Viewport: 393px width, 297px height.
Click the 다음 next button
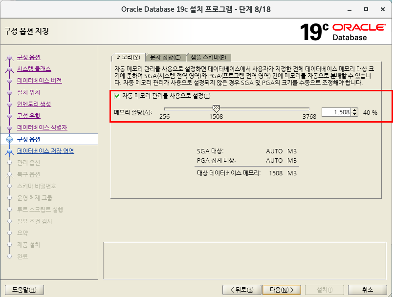pyautogui.click(x=282, y=290)
